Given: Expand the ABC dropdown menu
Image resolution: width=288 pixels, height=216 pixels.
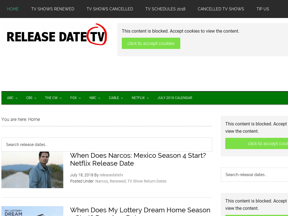Looking at the screenshot, I should 12,98.
